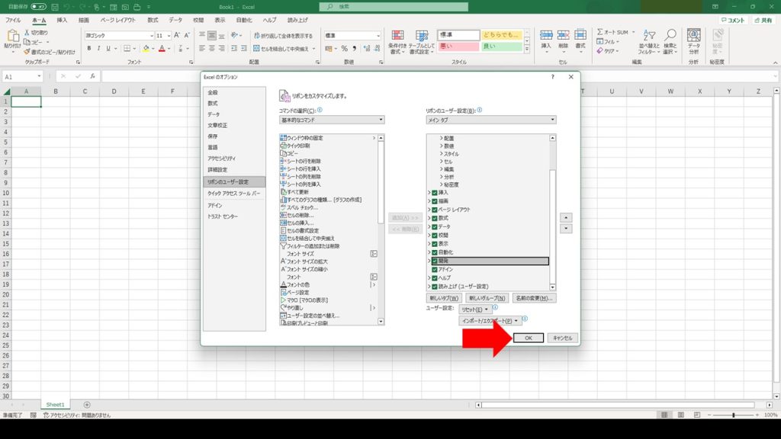This screenshot has width=781, height=439.
Task: Click the Name Box showing A1
Action: [x=21, y=77]
